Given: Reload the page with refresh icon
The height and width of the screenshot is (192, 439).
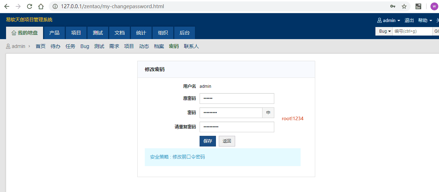Looking at the screenshot, I should (30, 6).
